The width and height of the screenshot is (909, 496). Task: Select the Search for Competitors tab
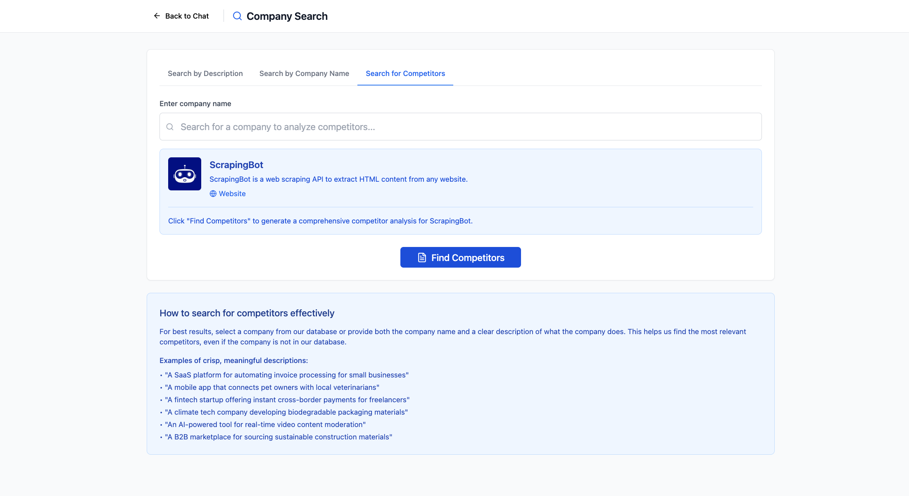pos(405,74)
